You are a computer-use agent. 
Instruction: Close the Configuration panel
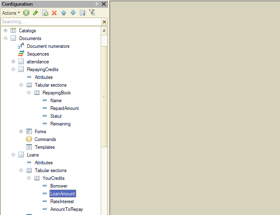coord(104,4)
